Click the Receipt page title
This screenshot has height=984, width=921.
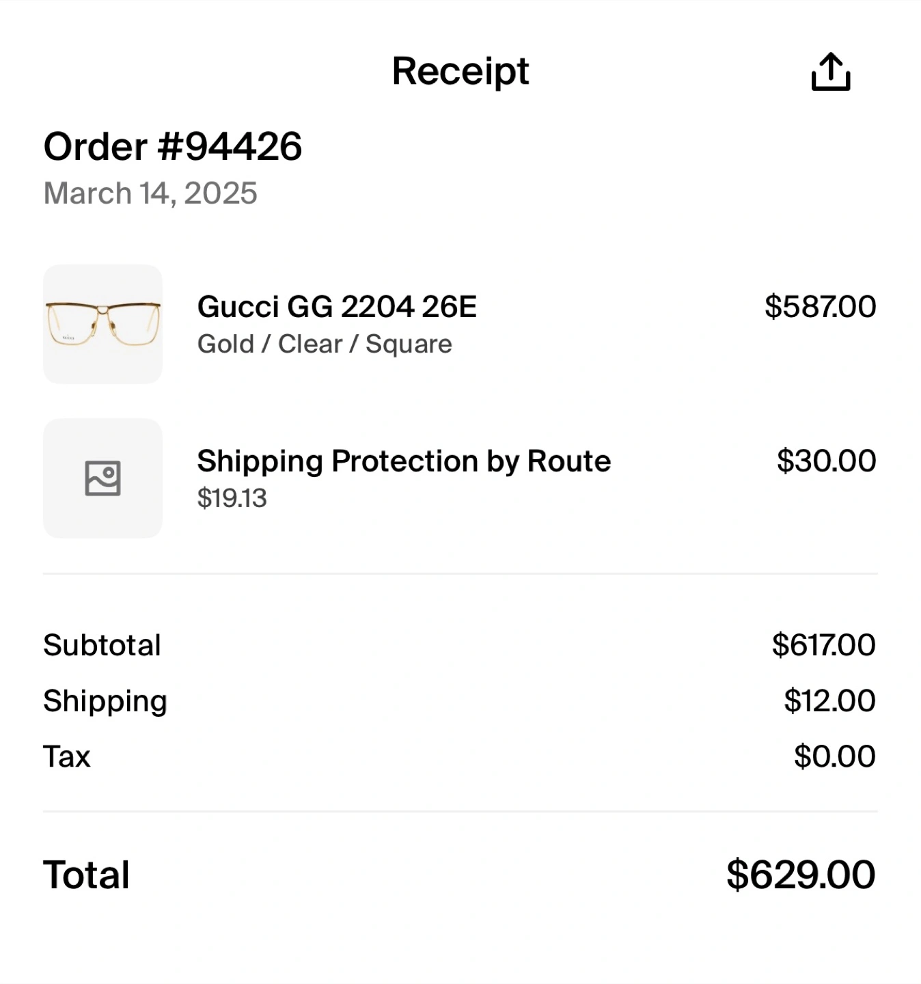[460, 71]
